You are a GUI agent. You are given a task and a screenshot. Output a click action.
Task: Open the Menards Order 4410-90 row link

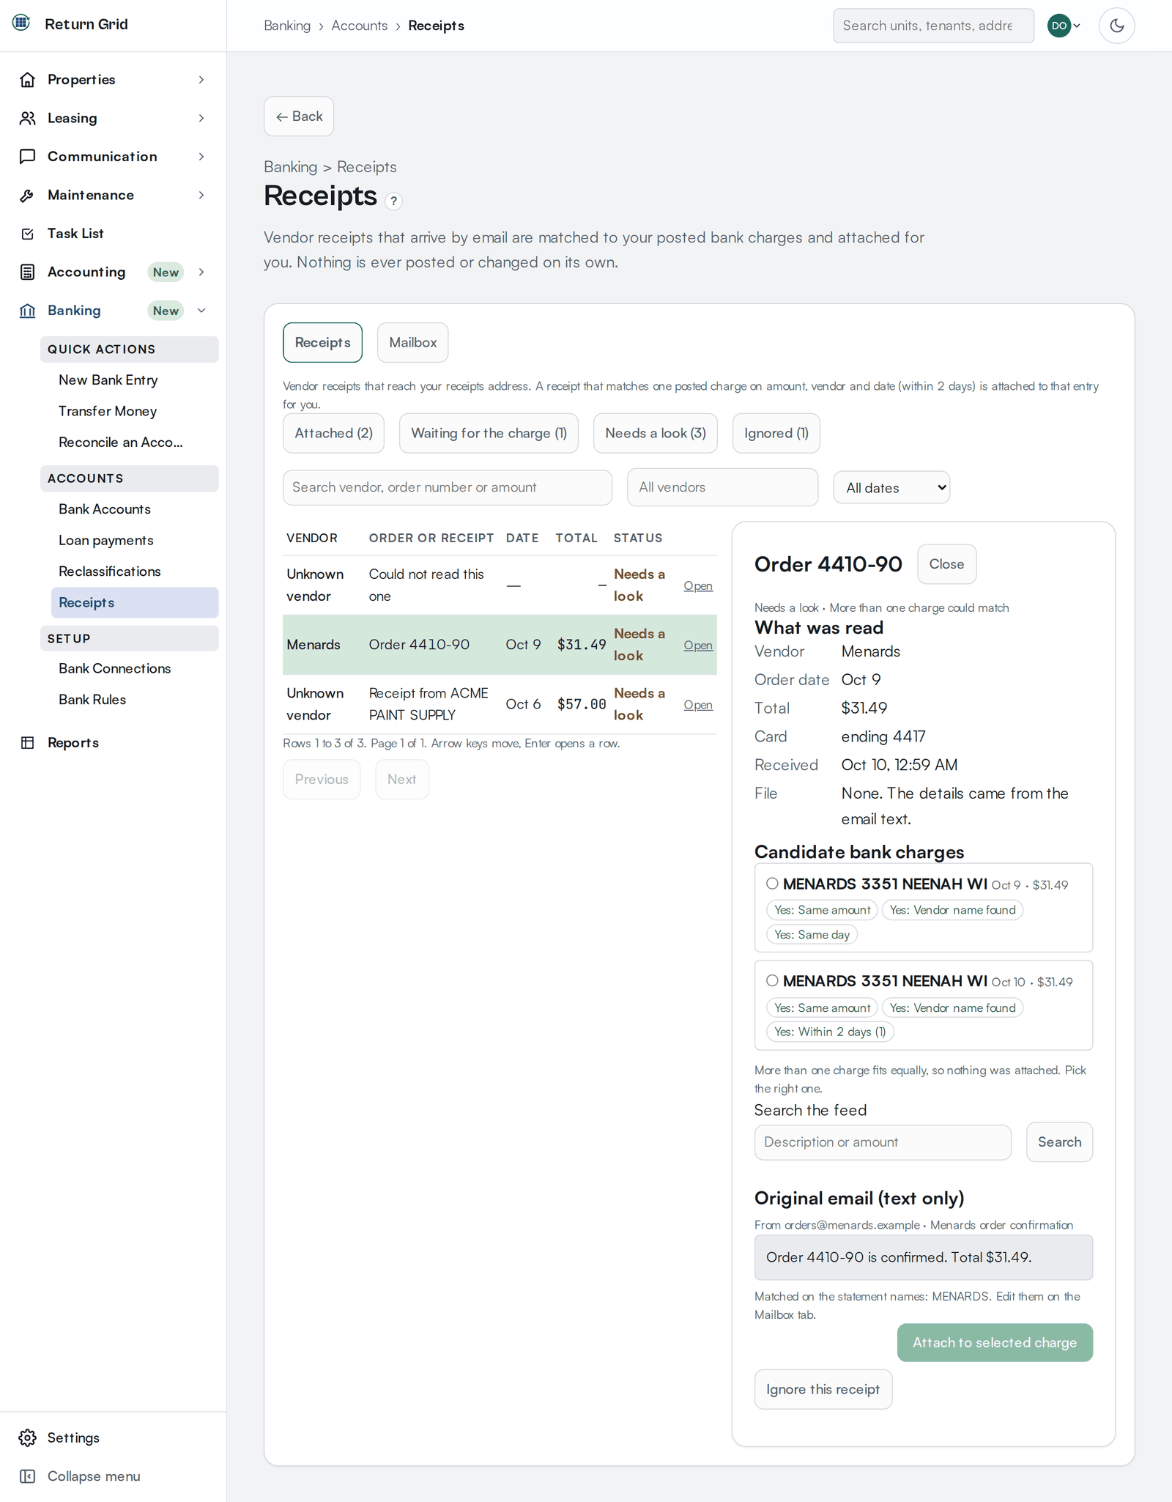(x=698, y=645)
